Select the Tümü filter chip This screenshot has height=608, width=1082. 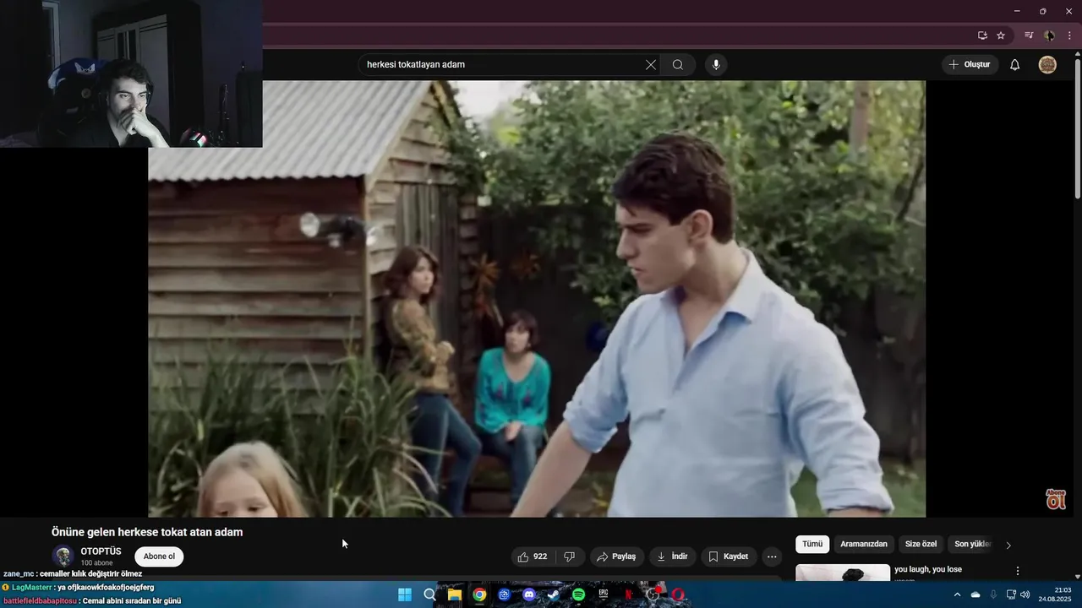pyautogui.click(x=812, y=545)
